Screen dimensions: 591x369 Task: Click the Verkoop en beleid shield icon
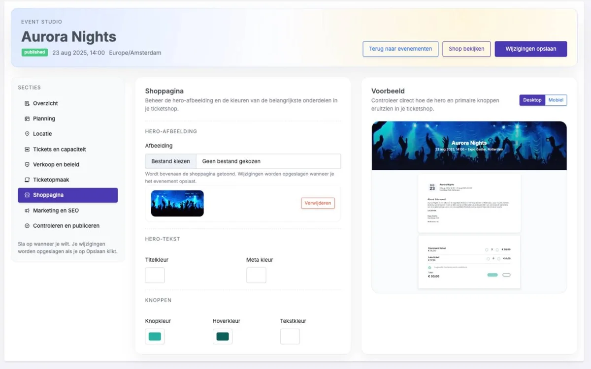(27, 164)
